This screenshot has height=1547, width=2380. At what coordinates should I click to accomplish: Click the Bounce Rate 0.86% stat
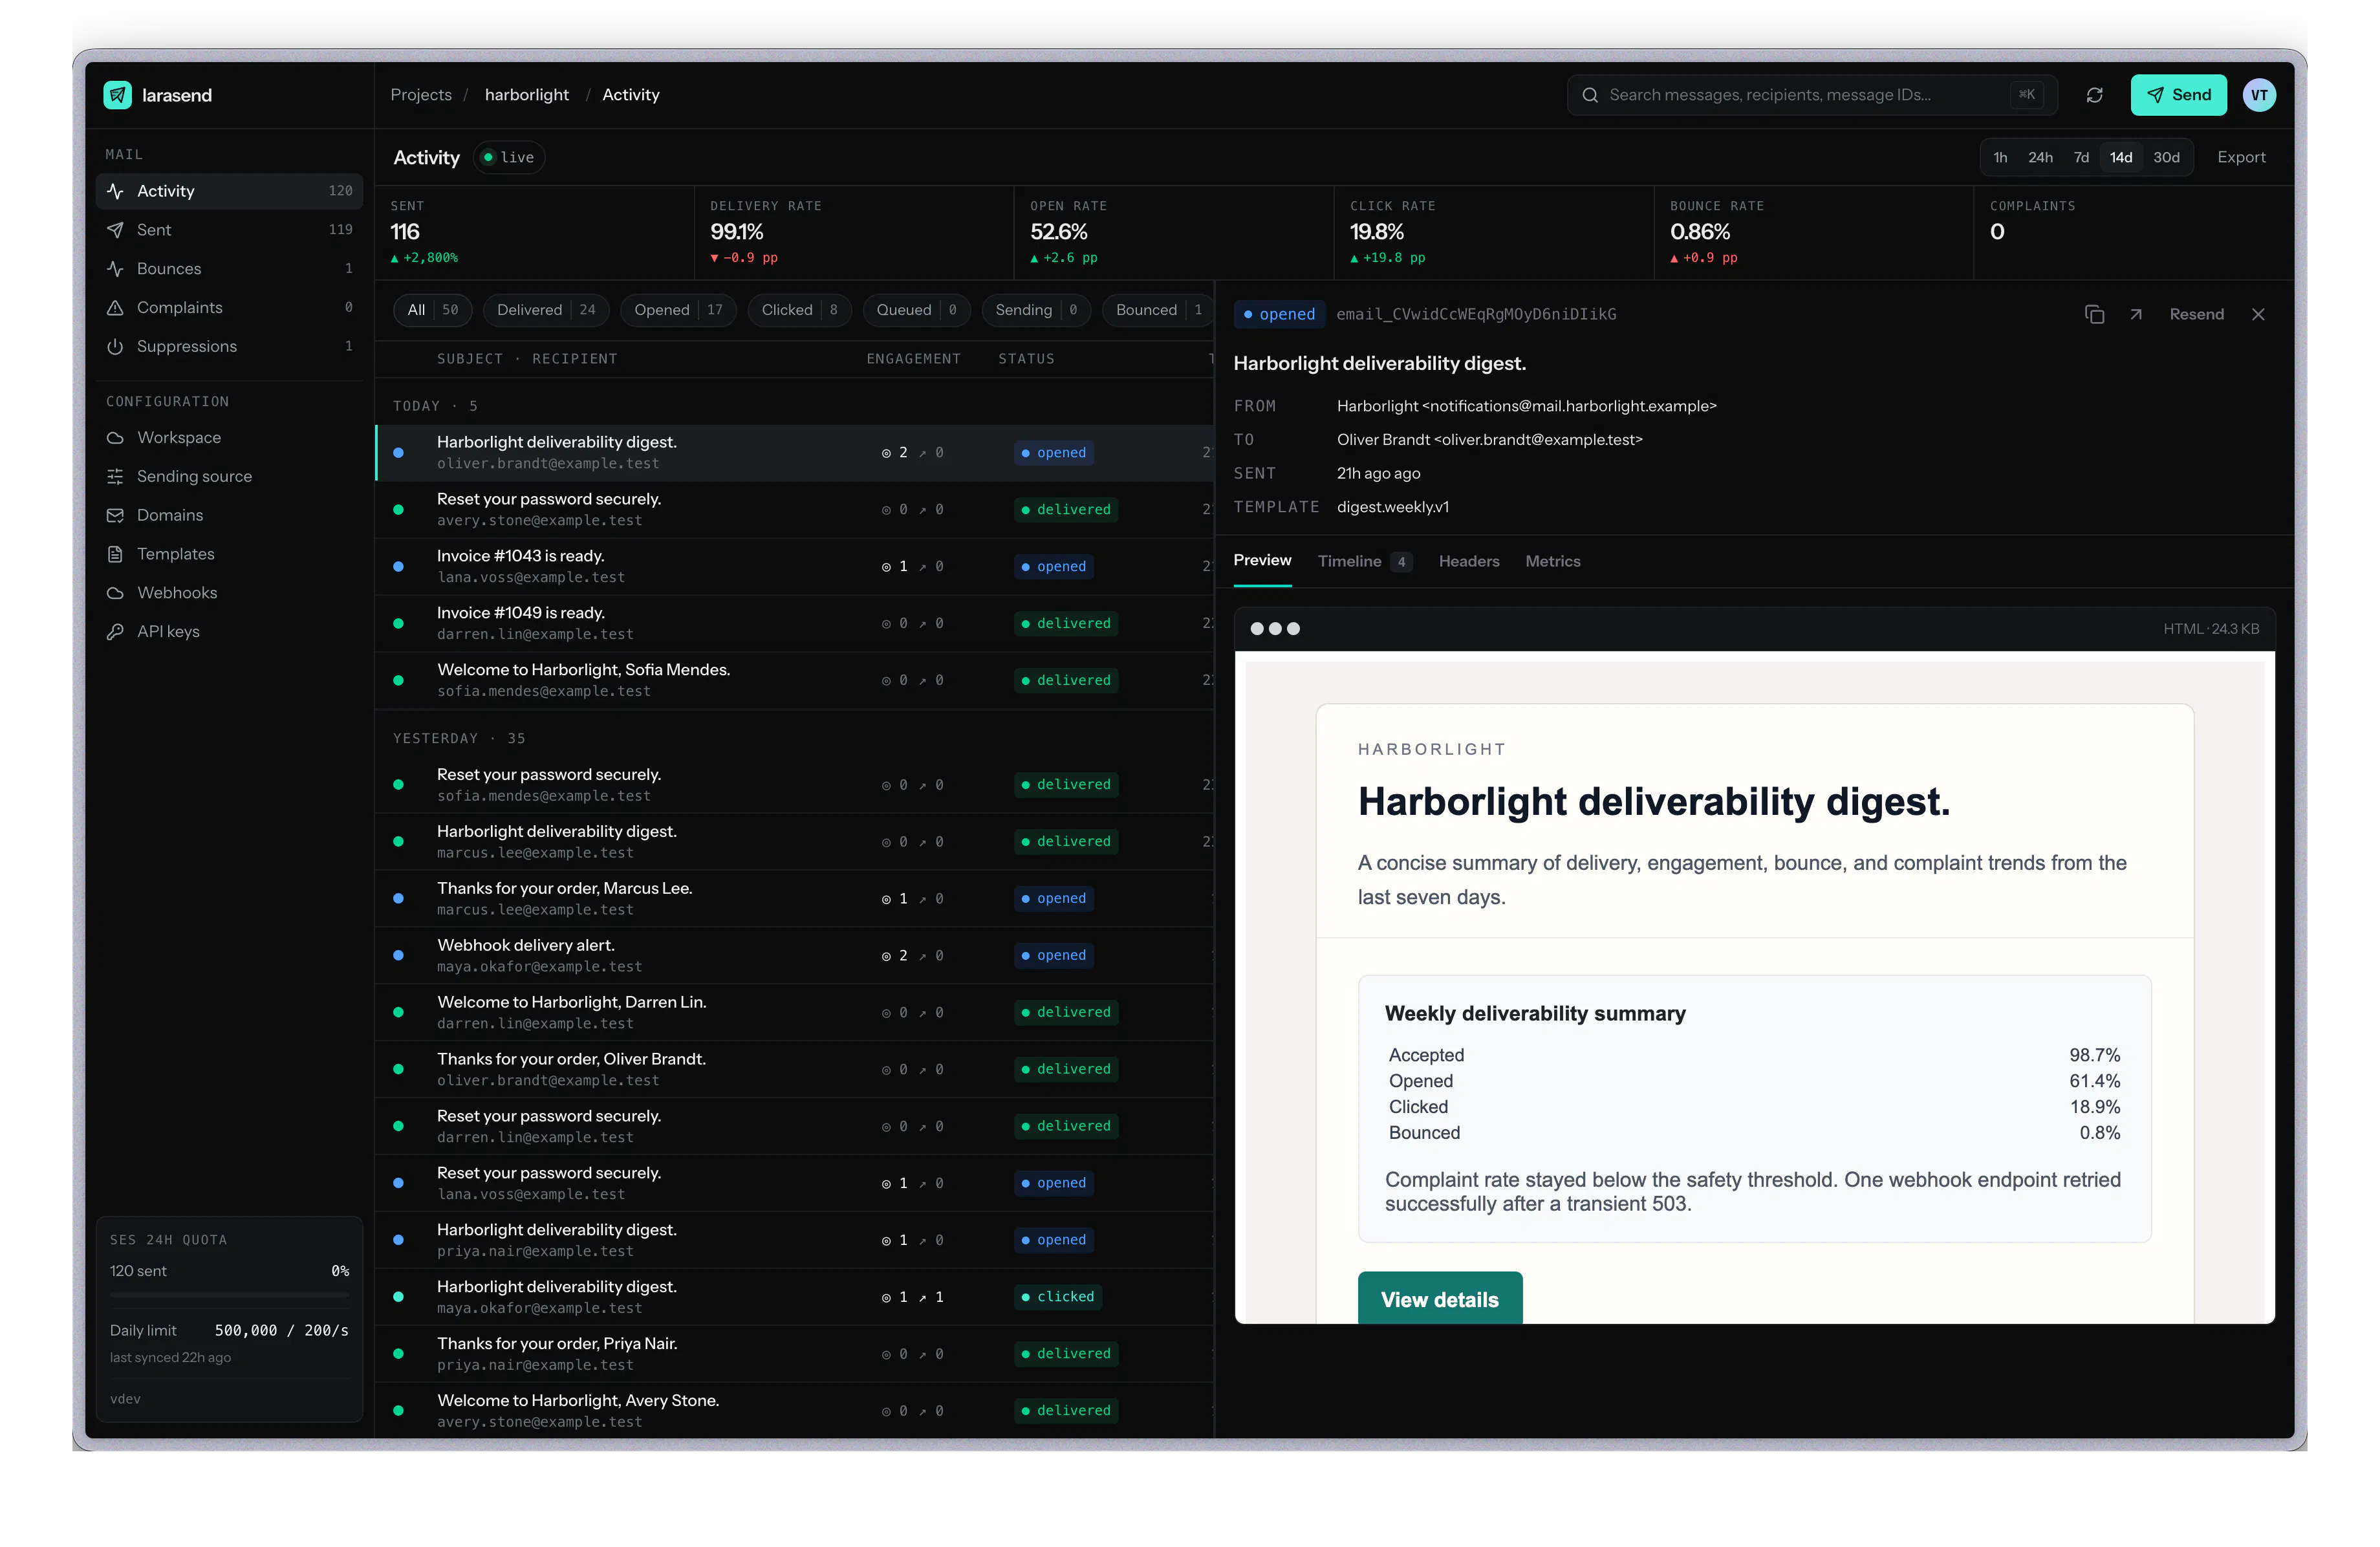[1813, 232]
